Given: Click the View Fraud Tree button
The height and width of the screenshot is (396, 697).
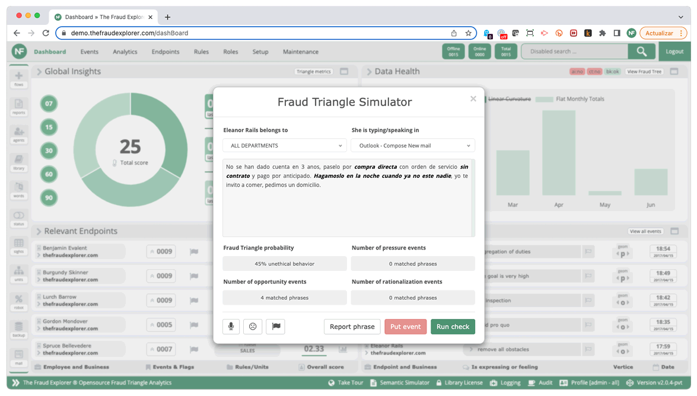Looking at the screenshot, I should point(645,72).
